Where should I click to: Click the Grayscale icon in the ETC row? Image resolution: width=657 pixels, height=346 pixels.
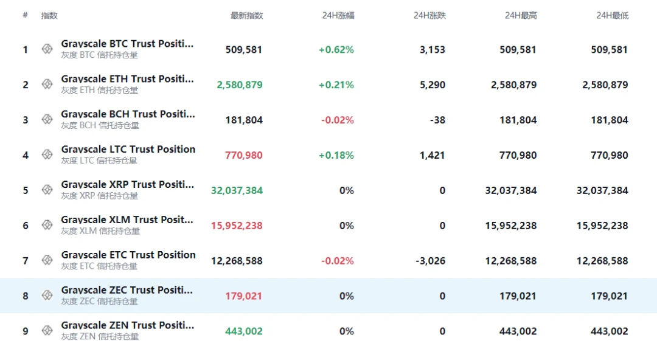tap(47, 261)
